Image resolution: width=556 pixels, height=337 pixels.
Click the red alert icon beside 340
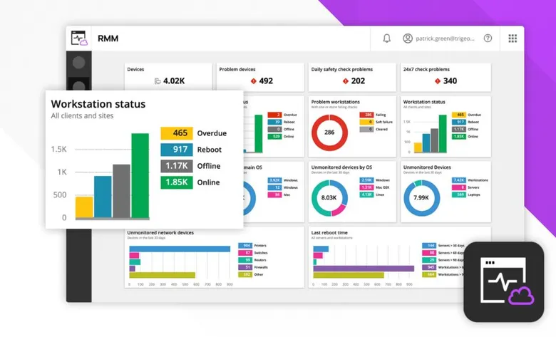pos(438,81)
